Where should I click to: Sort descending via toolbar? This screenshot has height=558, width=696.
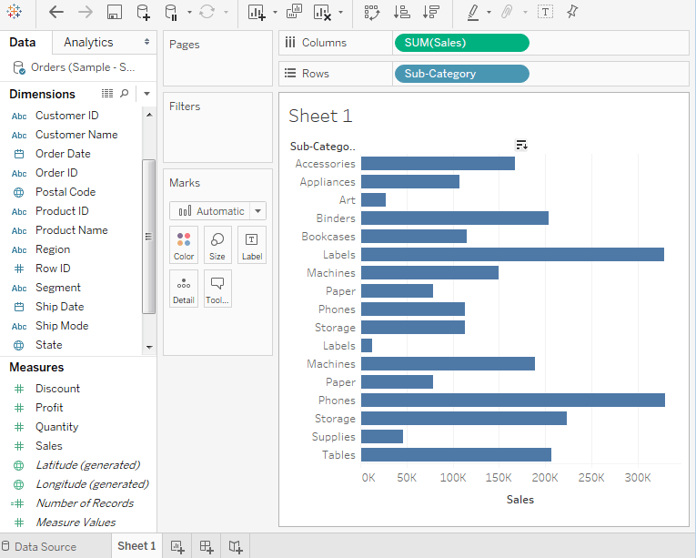point(431,12)
